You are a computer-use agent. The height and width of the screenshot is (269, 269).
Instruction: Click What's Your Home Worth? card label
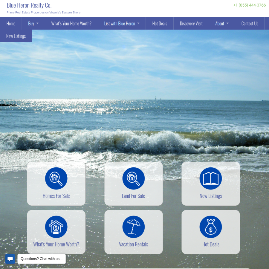(x=56, y=244)
